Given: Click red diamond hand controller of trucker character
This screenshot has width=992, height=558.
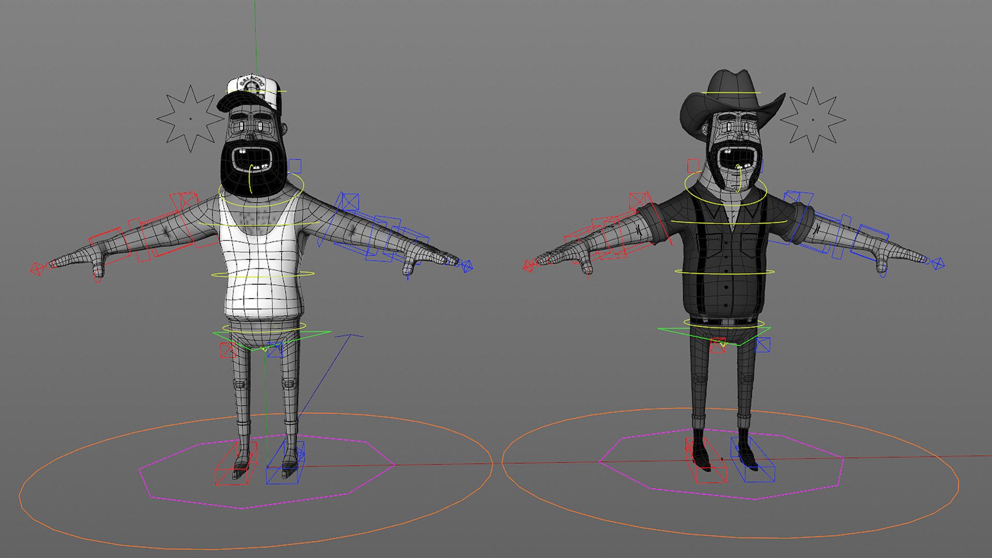Looking at the screenshot, I should point(37,269).
